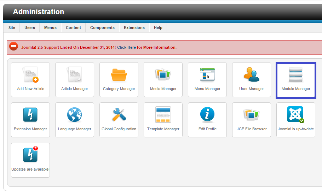Viewport: 322px width, 196px height.
Task: Open the Global Configuration tools icon
Action: click(119, 114)
